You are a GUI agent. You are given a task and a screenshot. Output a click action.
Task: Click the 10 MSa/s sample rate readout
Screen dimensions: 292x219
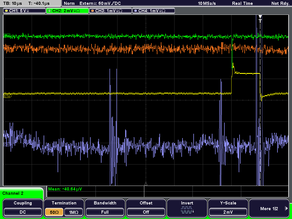click(207, 3)
